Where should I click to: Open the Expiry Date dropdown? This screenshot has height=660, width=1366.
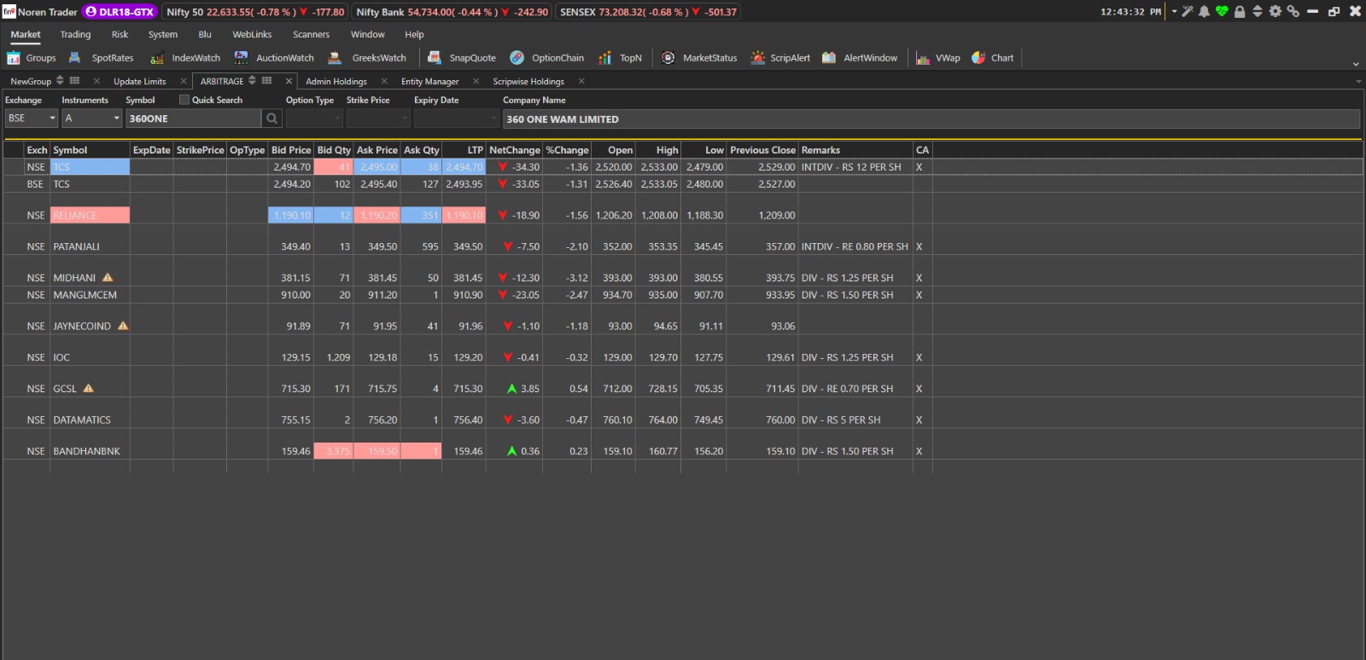pos(456,119)
